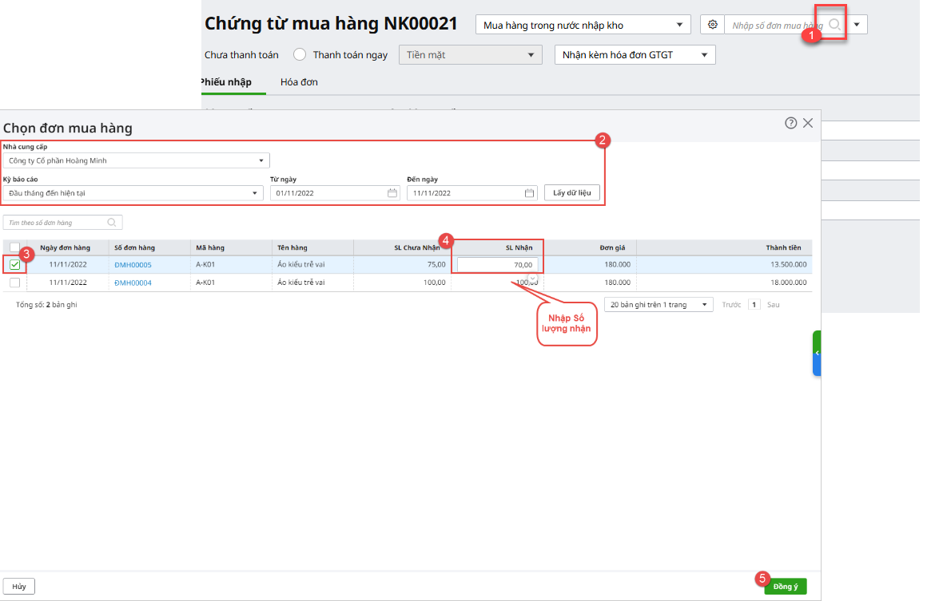Open the help question mark icon
The width and height of the screenshot is (947, 601).
790,123
